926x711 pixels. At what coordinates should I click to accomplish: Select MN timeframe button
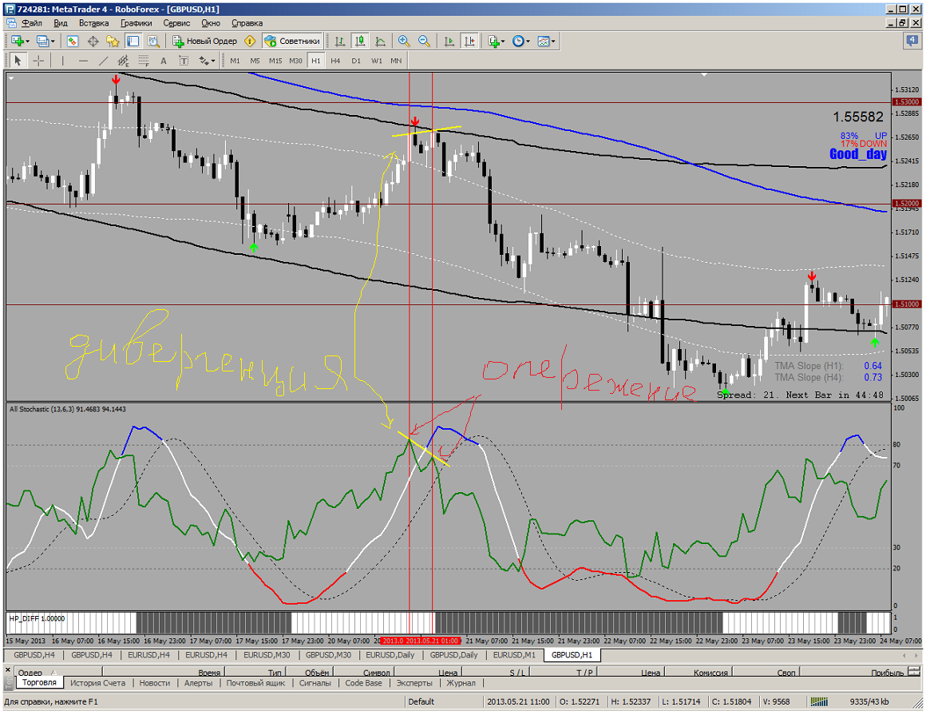pyautogui.click(x=396, y=60)
